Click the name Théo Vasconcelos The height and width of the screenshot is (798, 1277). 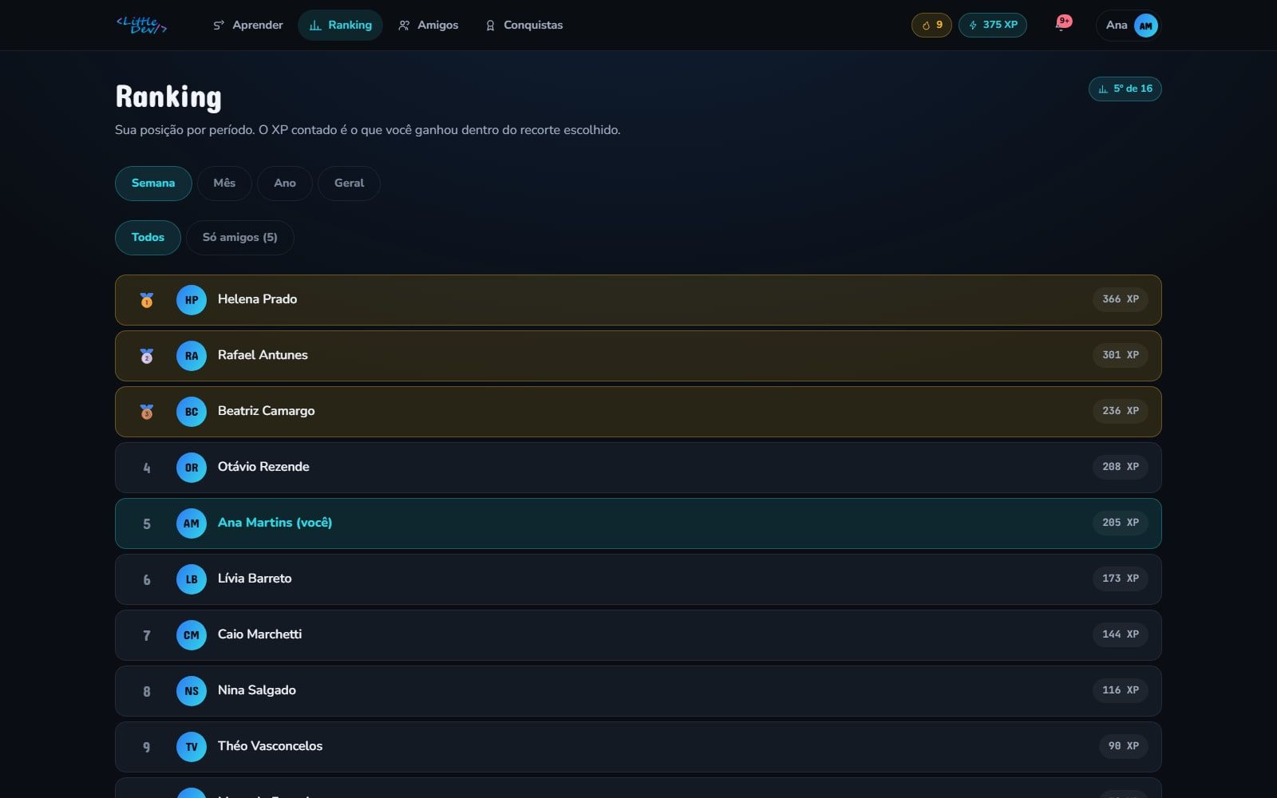(270, 746)
